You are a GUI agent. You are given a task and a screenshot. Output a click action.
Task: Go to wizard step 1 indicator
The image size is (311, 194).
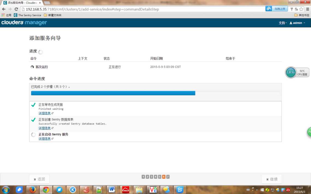143,177
